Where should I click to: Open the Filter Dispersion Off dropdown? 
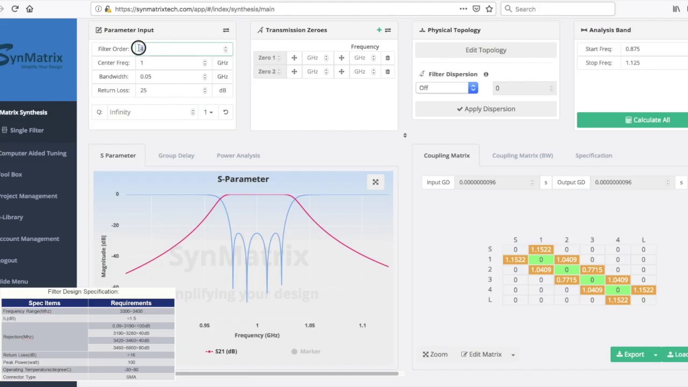point(447,88)
